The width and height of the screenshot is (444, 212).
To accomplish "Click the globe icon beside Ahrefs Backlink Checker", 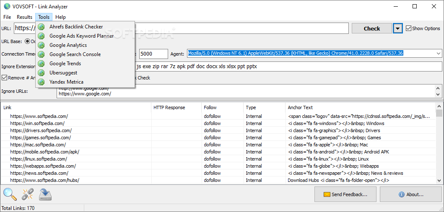I will (42, 27).
